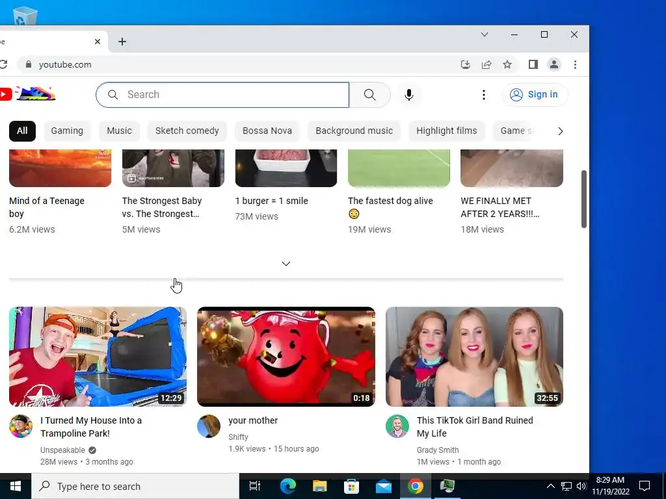
Task: Click the burger short thumbnail
Action: tap(286, 168)
